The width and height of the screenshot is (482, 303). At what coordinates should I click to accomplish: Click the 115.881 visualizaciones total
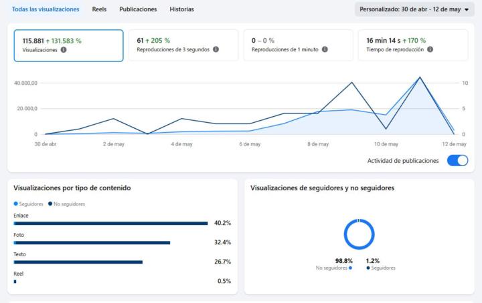pos(33,41)
